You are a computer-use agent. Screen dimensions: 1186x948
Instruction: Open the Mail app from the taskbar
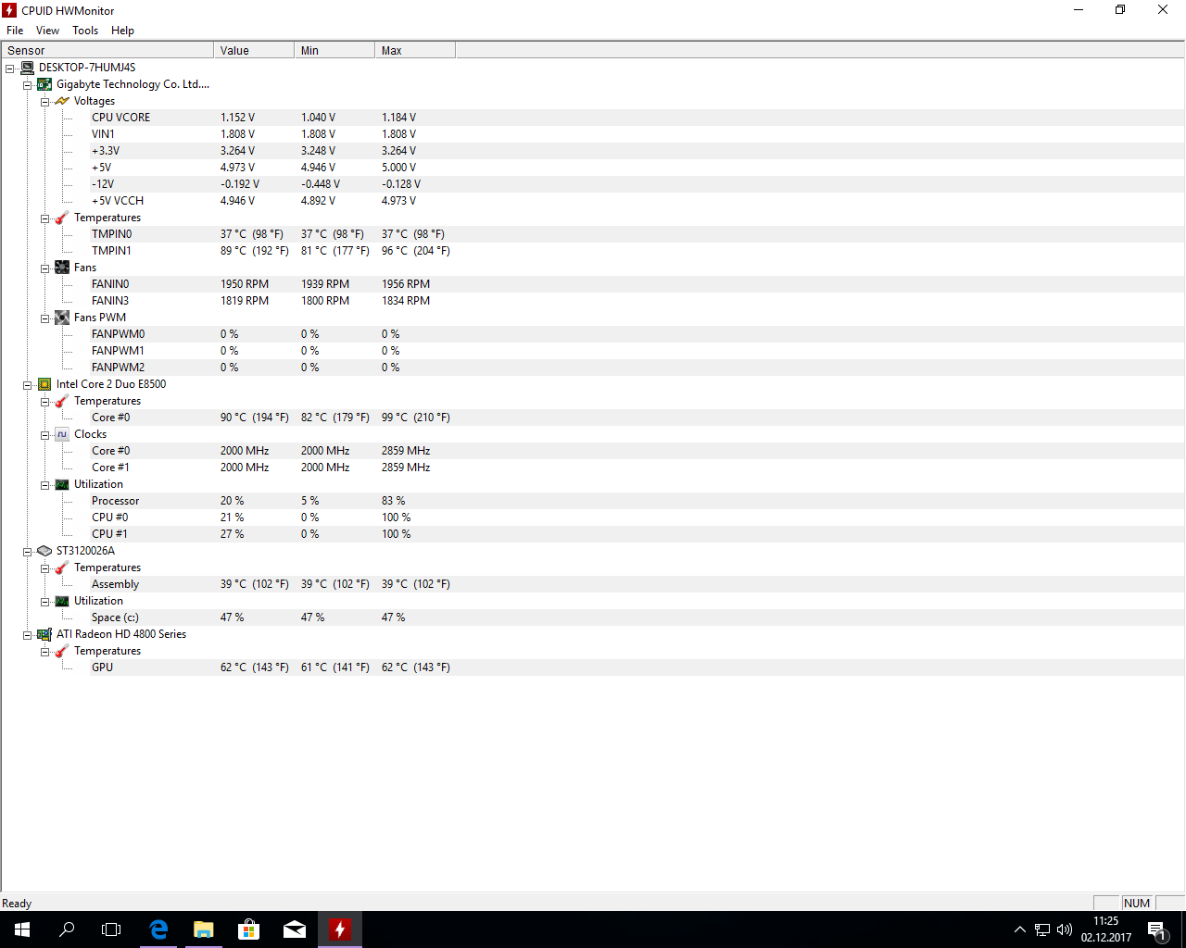point(295,929)
